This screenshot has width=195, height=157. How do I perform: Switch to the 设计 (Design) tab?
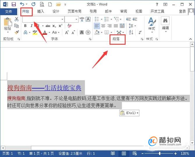click(x=56, y=11)
